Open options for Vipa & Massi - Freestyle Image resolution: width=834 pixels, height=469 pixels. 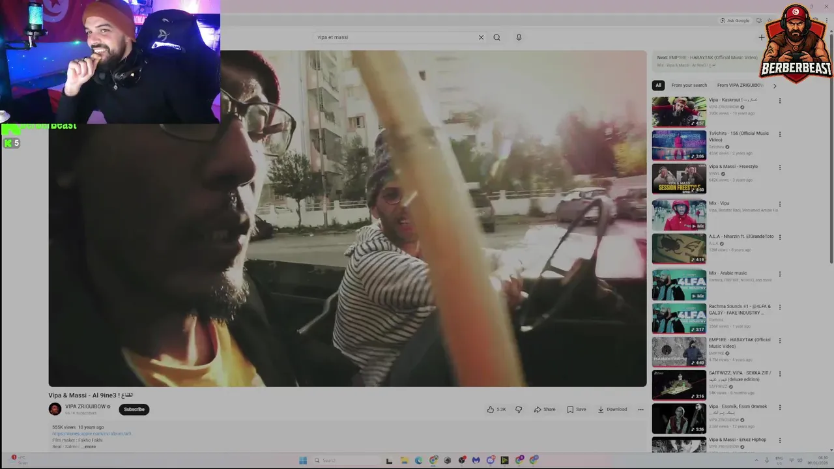(779, 167)
